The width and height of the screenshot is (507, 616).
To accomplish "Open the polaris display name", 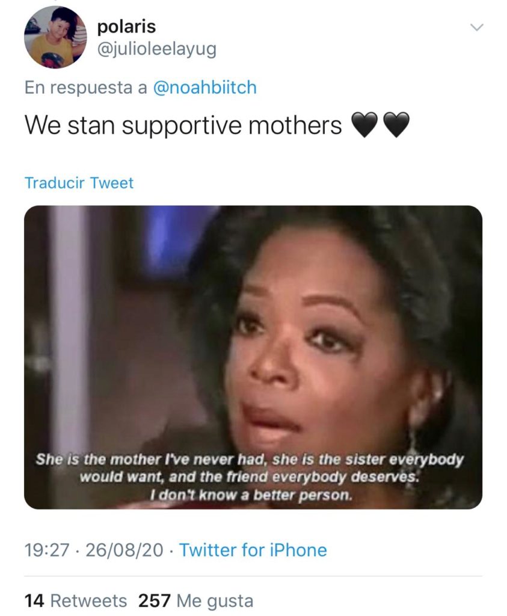I will [x=126, y=27].
